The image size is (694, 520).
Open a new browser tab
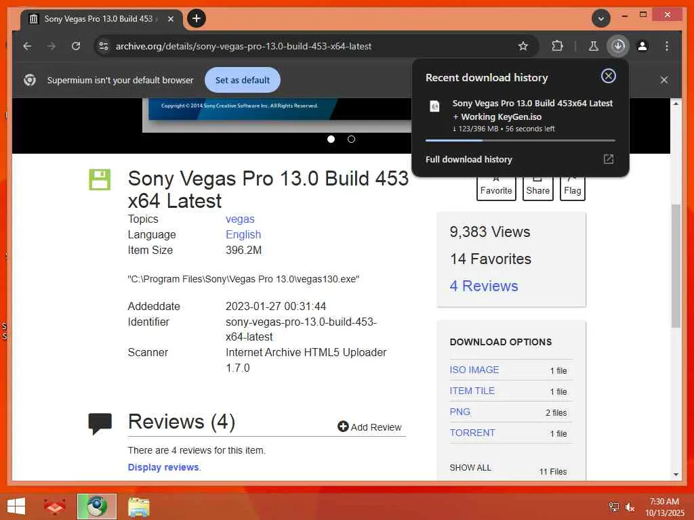pyautogui.click(x=197, y=18)
